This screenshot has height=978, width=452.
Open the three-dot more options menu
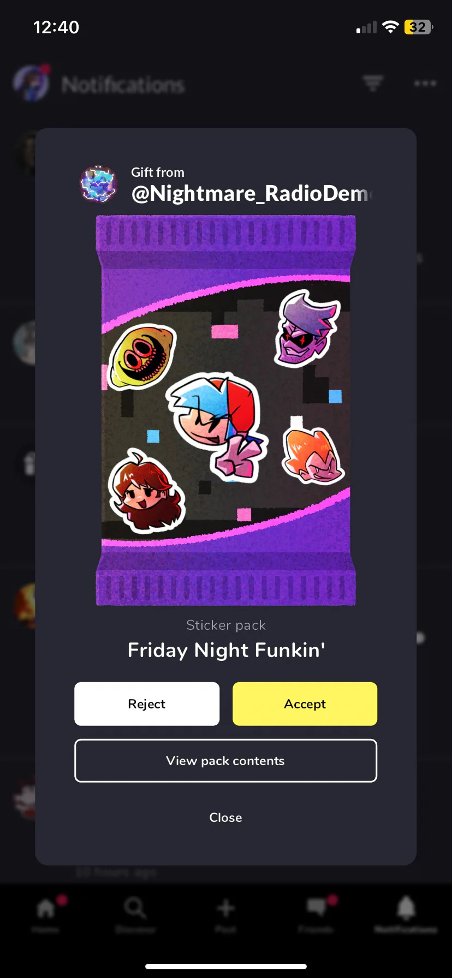click(x=425, y=84)
